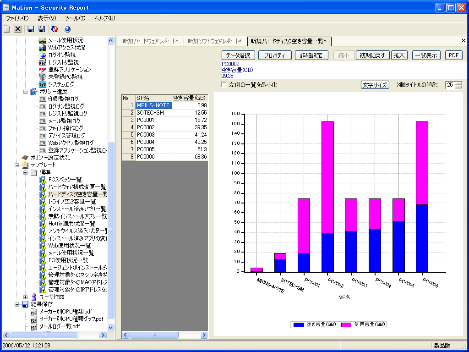Click the new report toolbar icon
The height and width of the screenshot is (352, 469).
[6, 29]
